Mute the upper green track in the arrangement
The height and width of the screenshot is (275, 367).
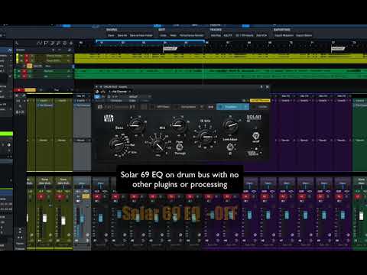[x=24, y=71]
